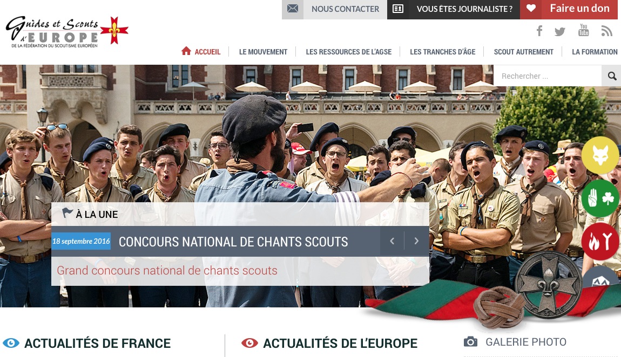Viewport: 621px width, 357px height.
Task: Select the yellow wolf head badge
Action: [x=600, y=156]
